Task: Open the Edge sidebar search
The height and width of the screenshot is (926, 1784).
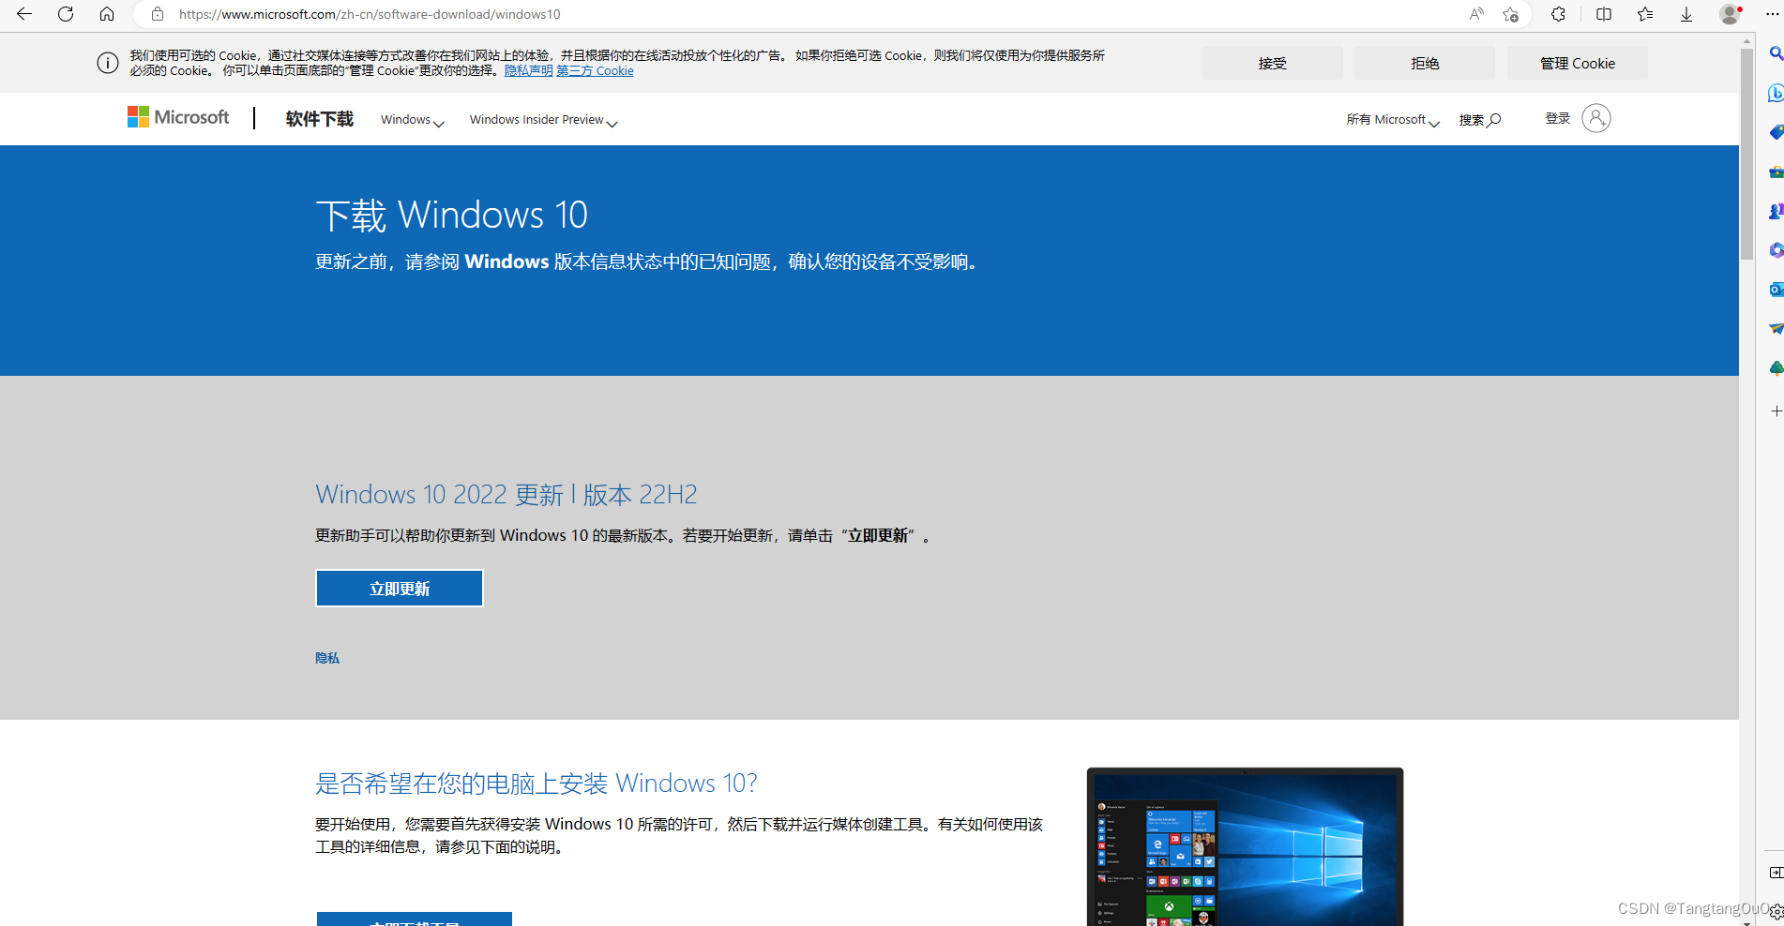Action: (1776, 53)
